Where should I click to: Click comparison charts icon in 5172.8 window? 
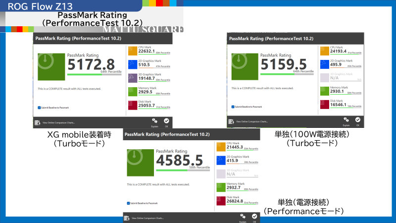[x=38, y=122]
